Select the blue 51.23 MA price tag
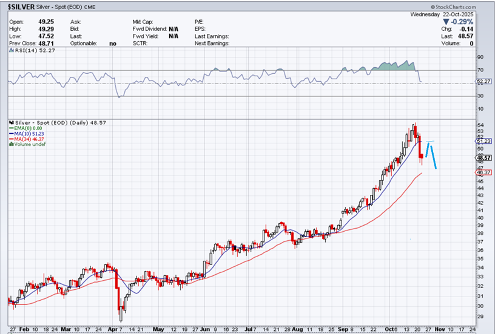The height and width of the screenshot is (334, 498). [x=483, y=141]
